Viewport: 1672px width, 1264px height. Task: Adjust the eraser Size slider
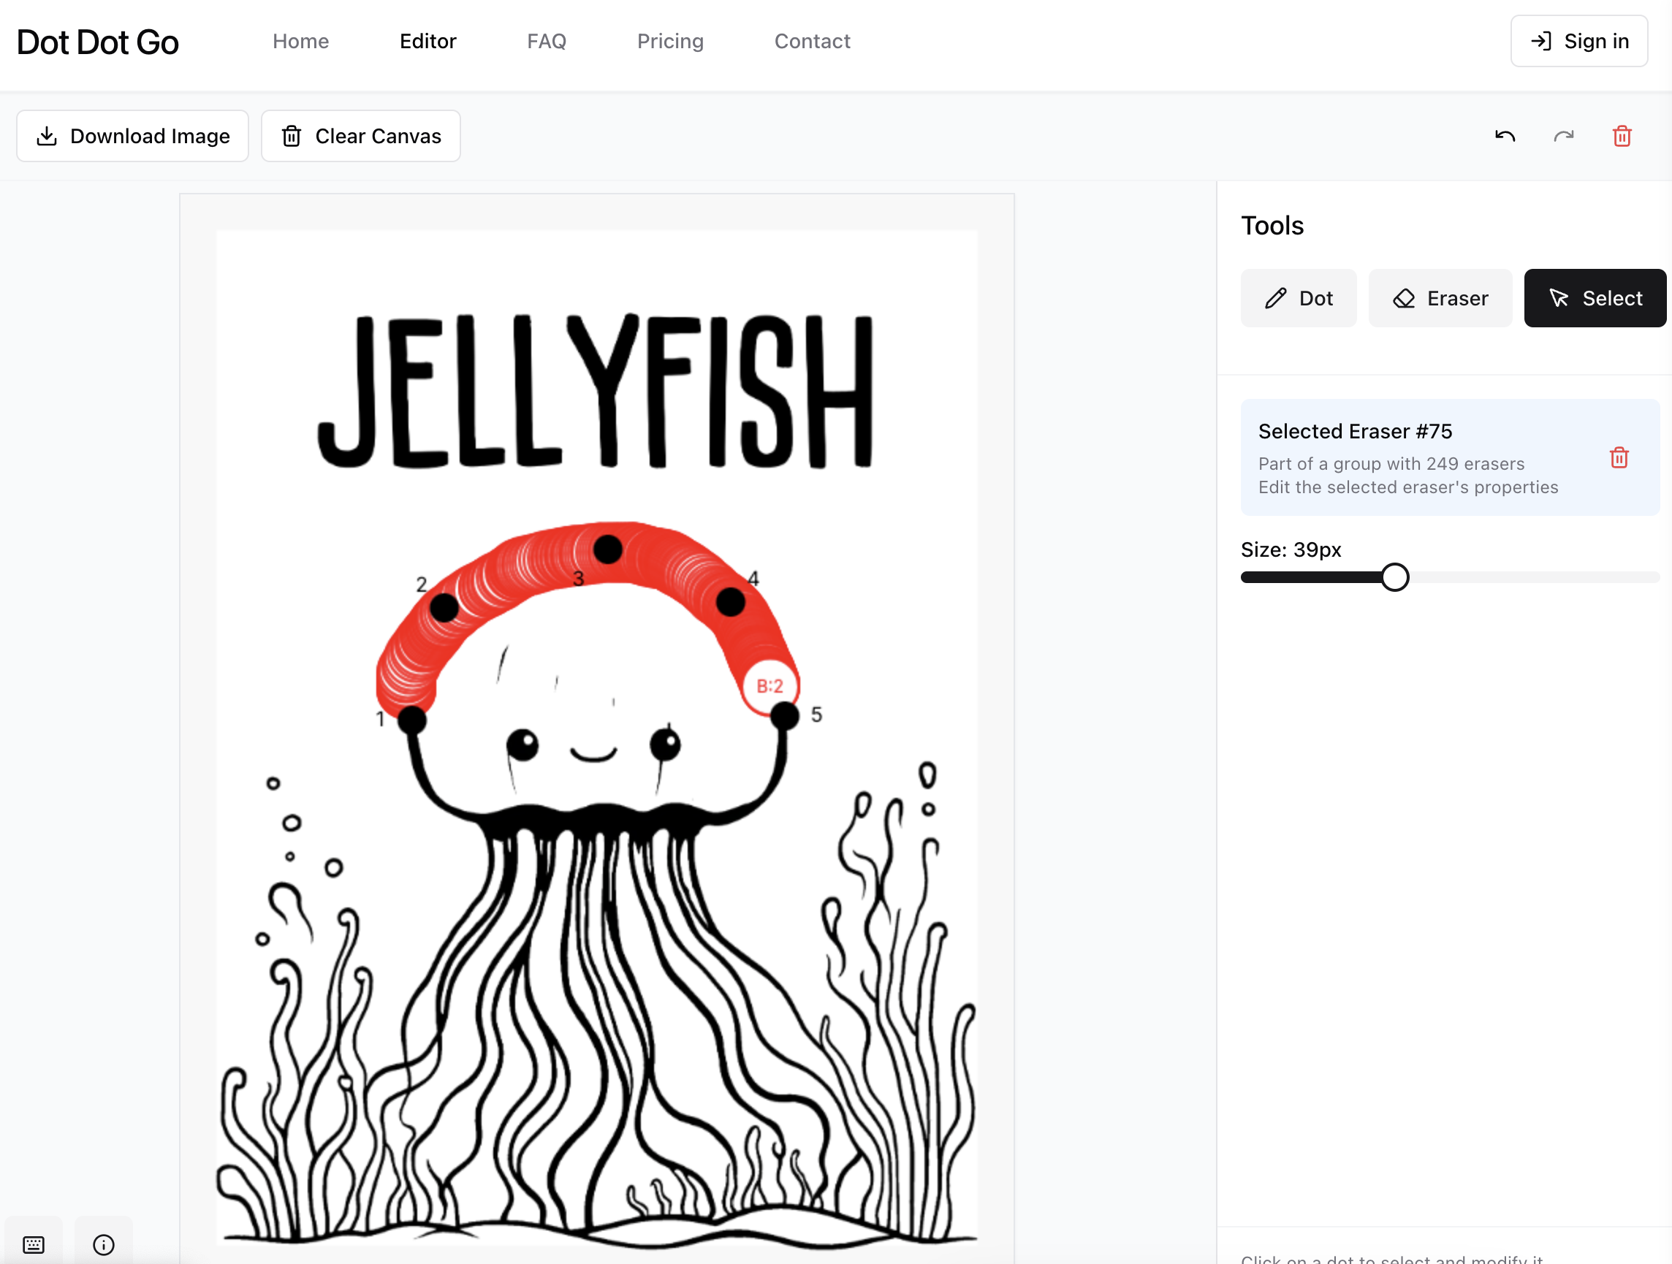(x=1395, y=576)
